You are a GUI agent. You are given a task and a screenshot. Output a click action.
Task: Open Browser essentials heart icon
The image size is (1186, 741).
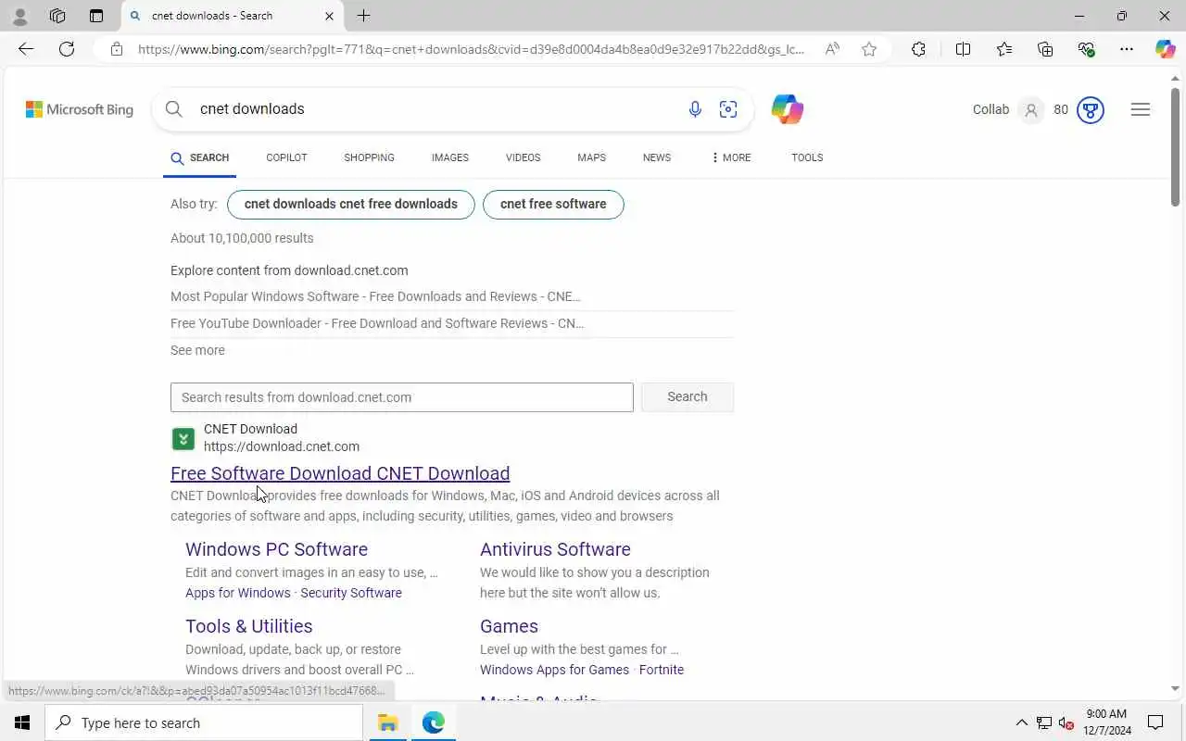[x=1086, y=49]
